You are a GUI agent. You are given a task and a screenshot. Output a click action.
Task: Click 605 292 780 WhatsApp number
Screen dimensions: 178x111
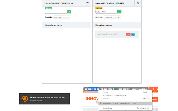point(124,89)
